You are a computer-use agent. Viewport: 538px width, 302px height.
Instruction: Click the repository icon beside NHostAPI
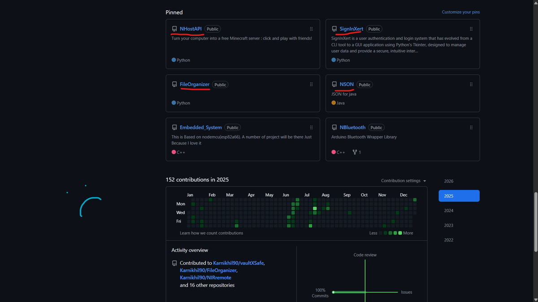pos(174,29)
